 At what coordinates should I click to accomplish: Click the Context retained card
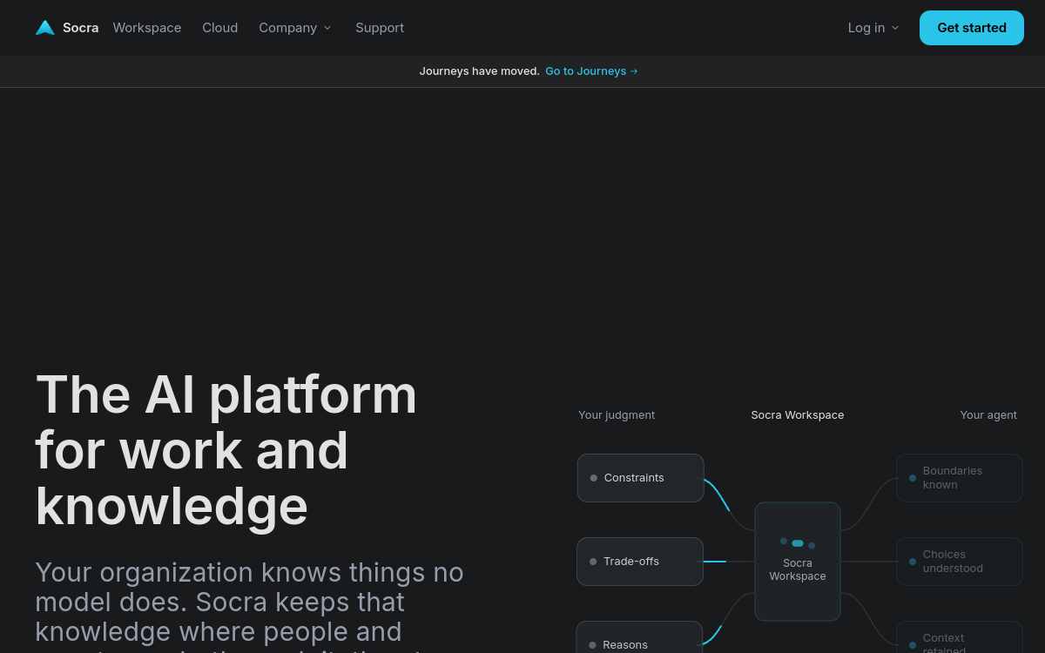960,637
